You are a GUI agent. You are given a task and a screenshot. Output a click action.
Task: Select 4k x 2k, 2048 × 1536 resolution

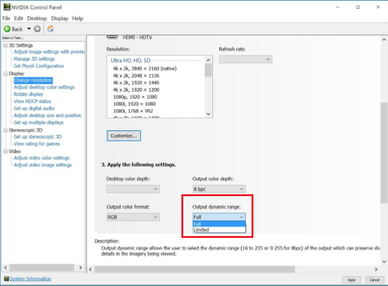pyautogui.click(x=136, y=75)
